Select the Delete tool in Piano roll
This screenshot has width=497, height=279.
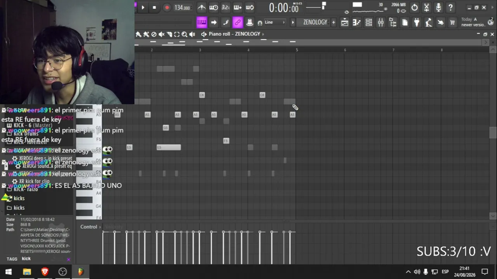[x=154, y=34]
